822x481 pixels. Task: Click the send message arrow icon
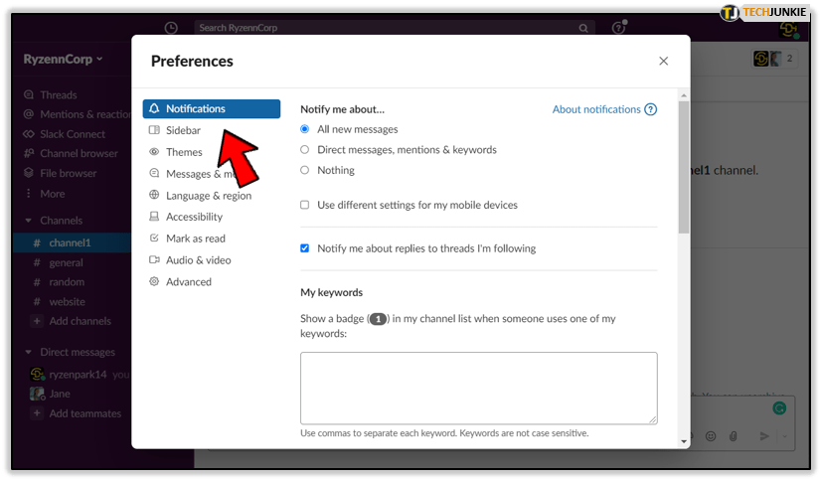click(x=764, y=436)
